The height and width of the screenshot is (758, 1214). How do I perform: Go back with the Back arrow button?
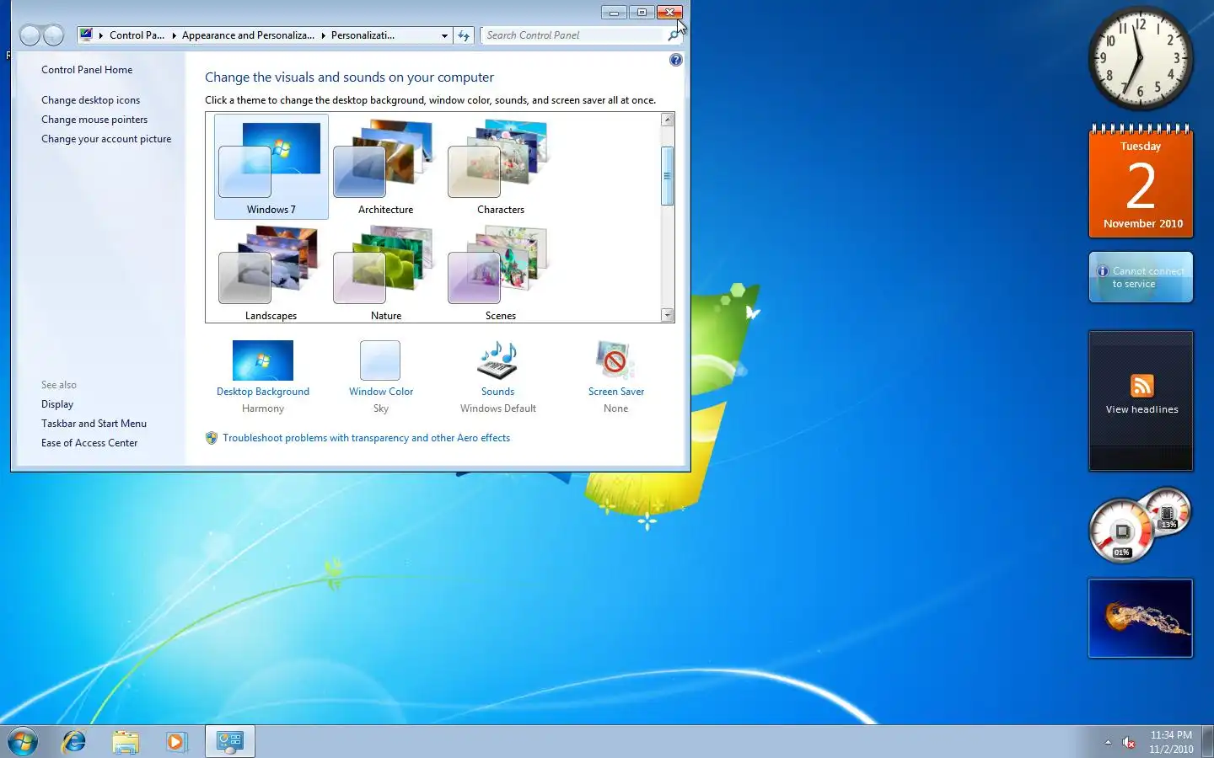point(30,35)
